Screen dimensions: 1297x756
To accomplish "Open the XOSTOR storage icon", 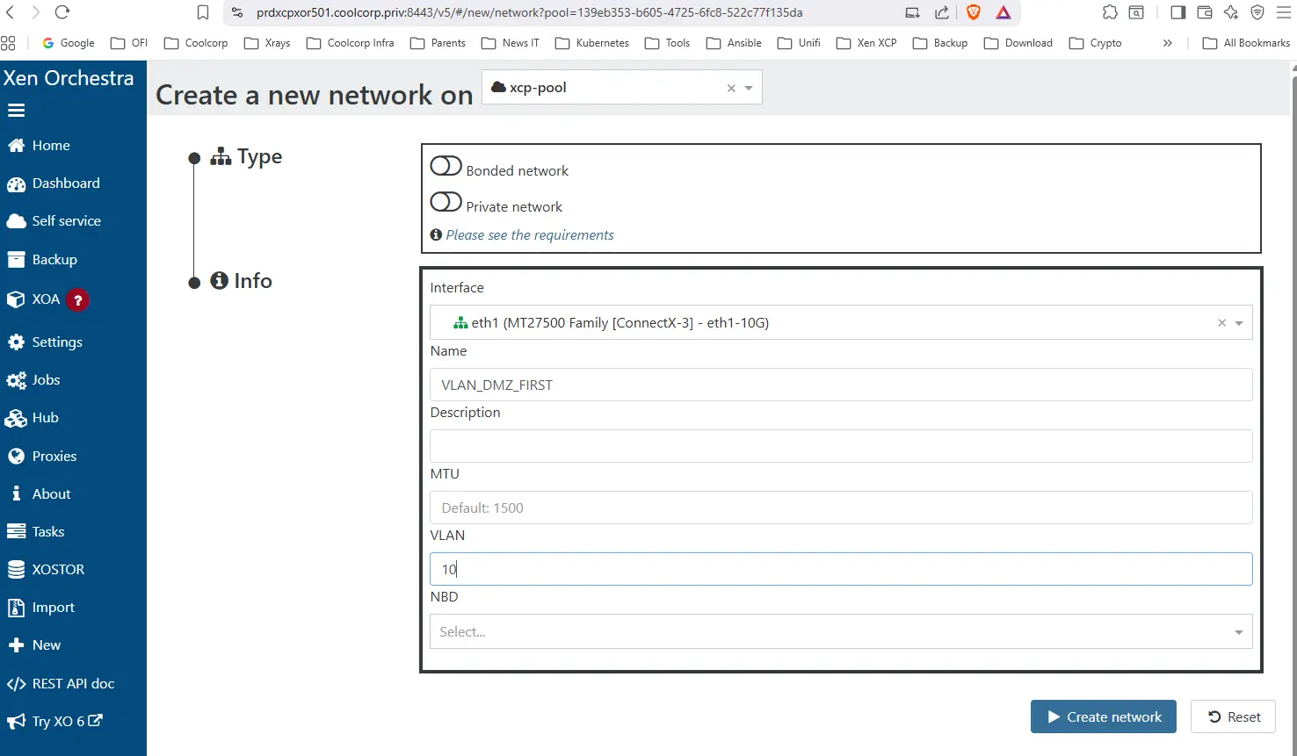I will pos(16,570).
